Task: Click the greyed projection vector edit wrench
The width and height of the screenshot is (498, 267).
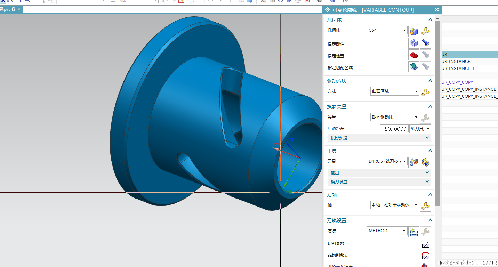Action: click(425, 118)
